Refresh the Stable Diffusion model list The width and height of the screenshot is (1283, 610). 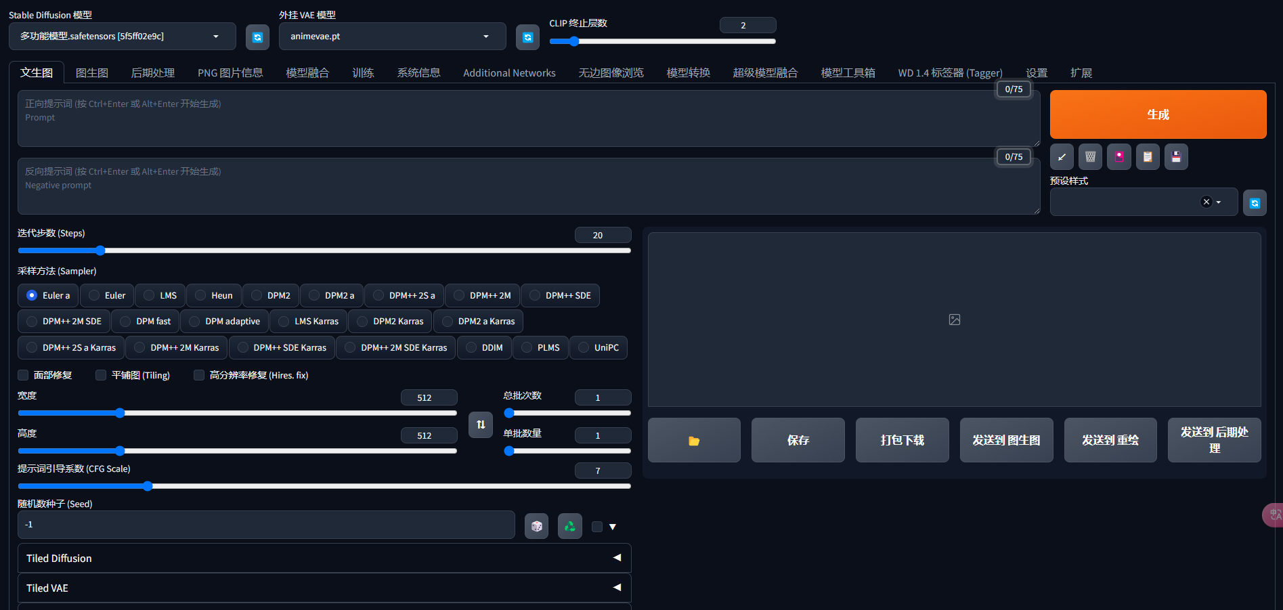(257, 37)
